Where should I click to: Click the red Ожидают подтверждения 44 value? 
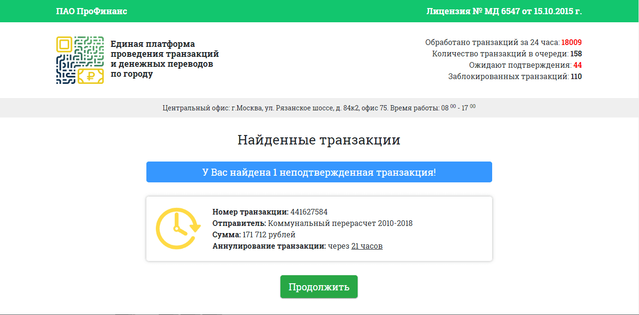579,65
